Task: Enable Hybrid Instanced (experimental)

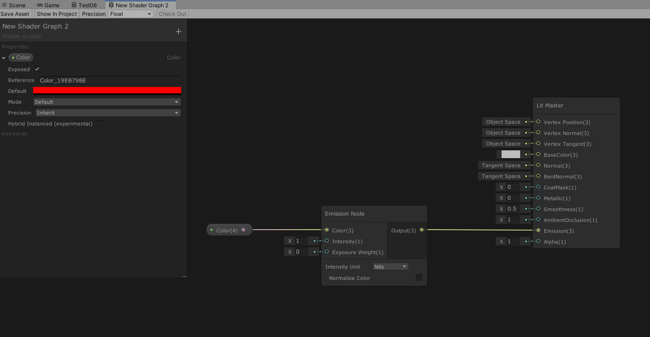Action: coord(99,123)
